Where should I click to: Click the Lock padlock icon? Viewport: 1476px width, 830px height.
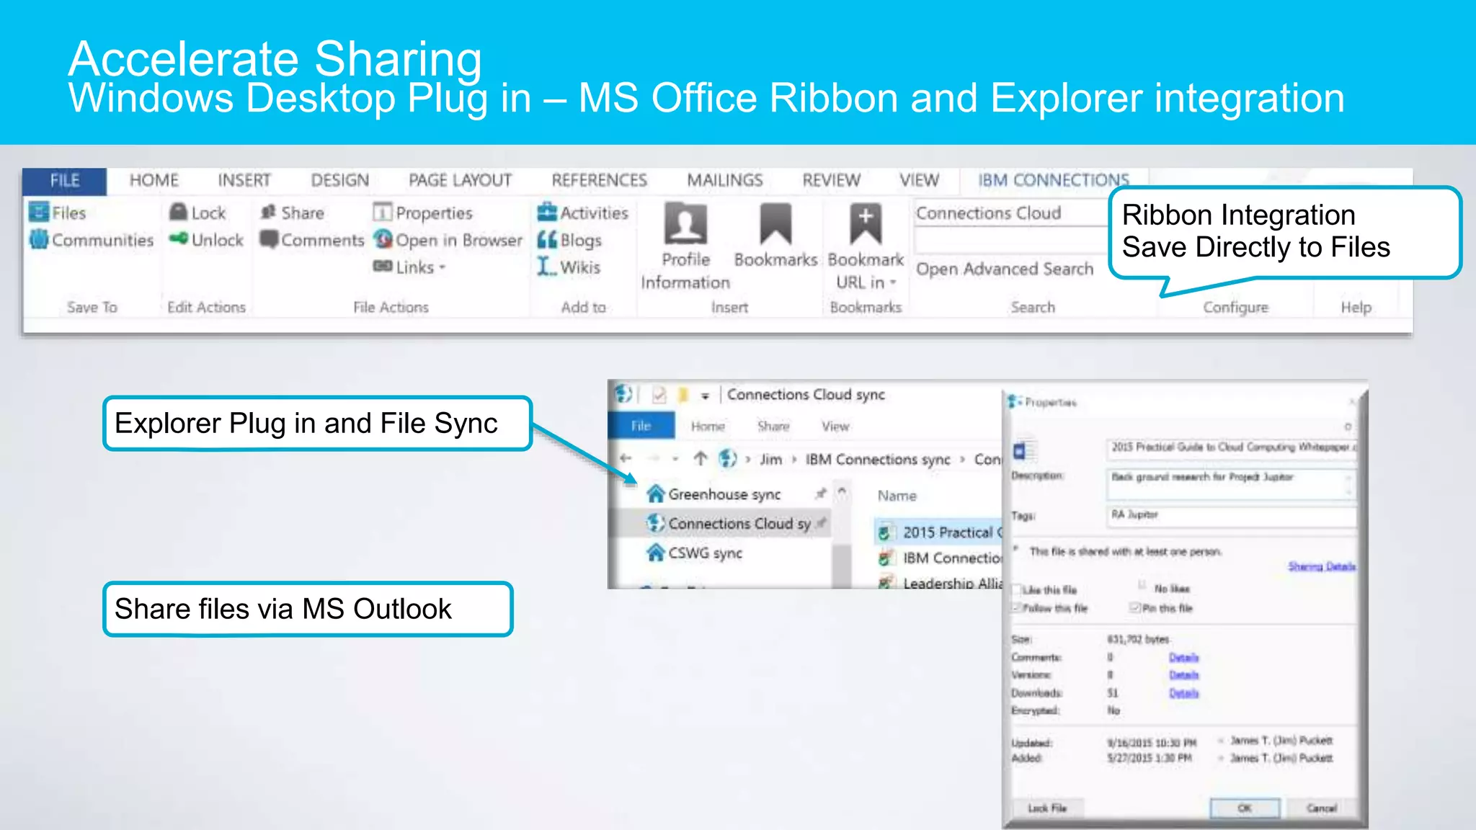click(178, 212)
